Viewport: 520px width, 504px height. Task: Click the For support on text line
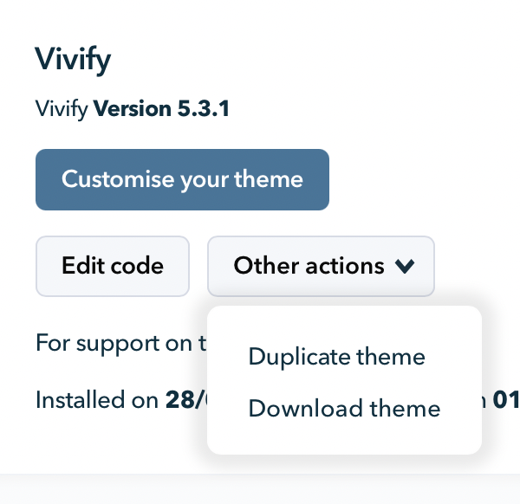(x=114, y=343)
